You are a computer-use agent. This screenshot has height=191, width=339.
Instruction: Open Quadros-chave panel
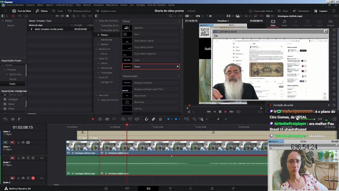pos(106,11)
